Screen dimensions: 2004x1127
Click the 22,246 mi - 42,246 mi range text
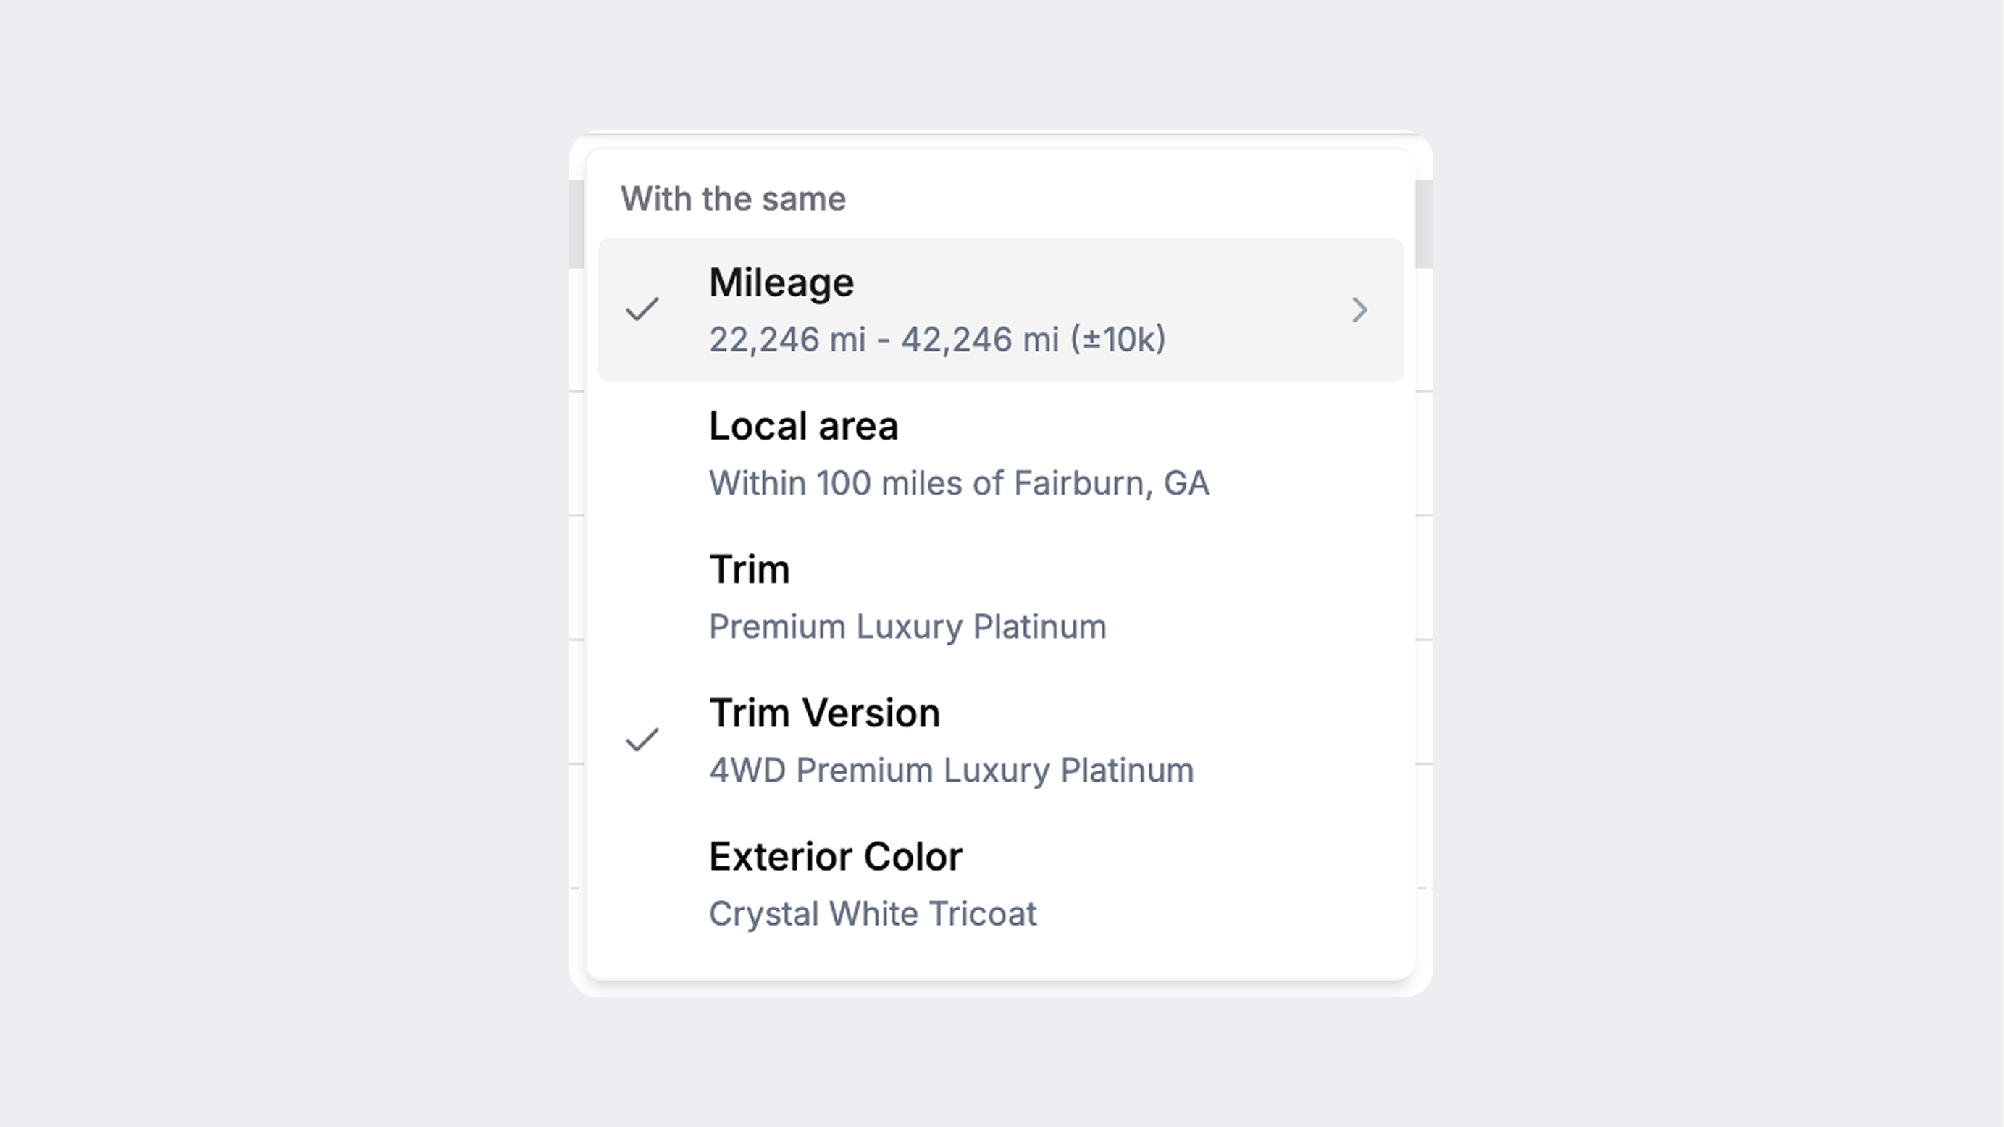coord(883,340)
